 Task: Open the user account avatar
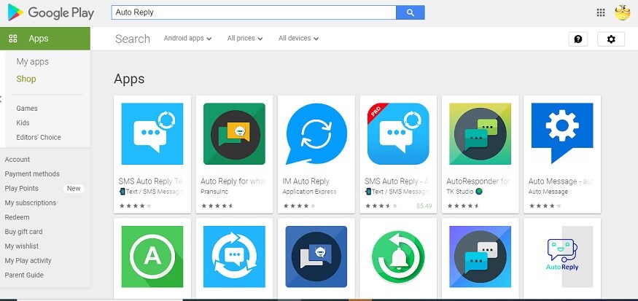tap(622, 12)
